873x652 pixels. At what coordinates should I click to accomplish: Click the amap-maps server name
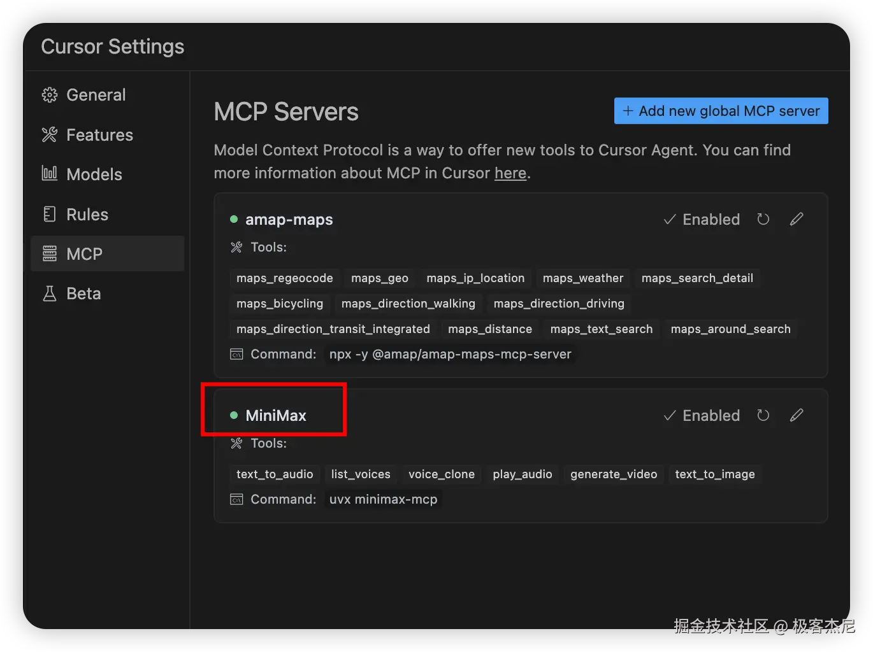(x=289, y=220)
